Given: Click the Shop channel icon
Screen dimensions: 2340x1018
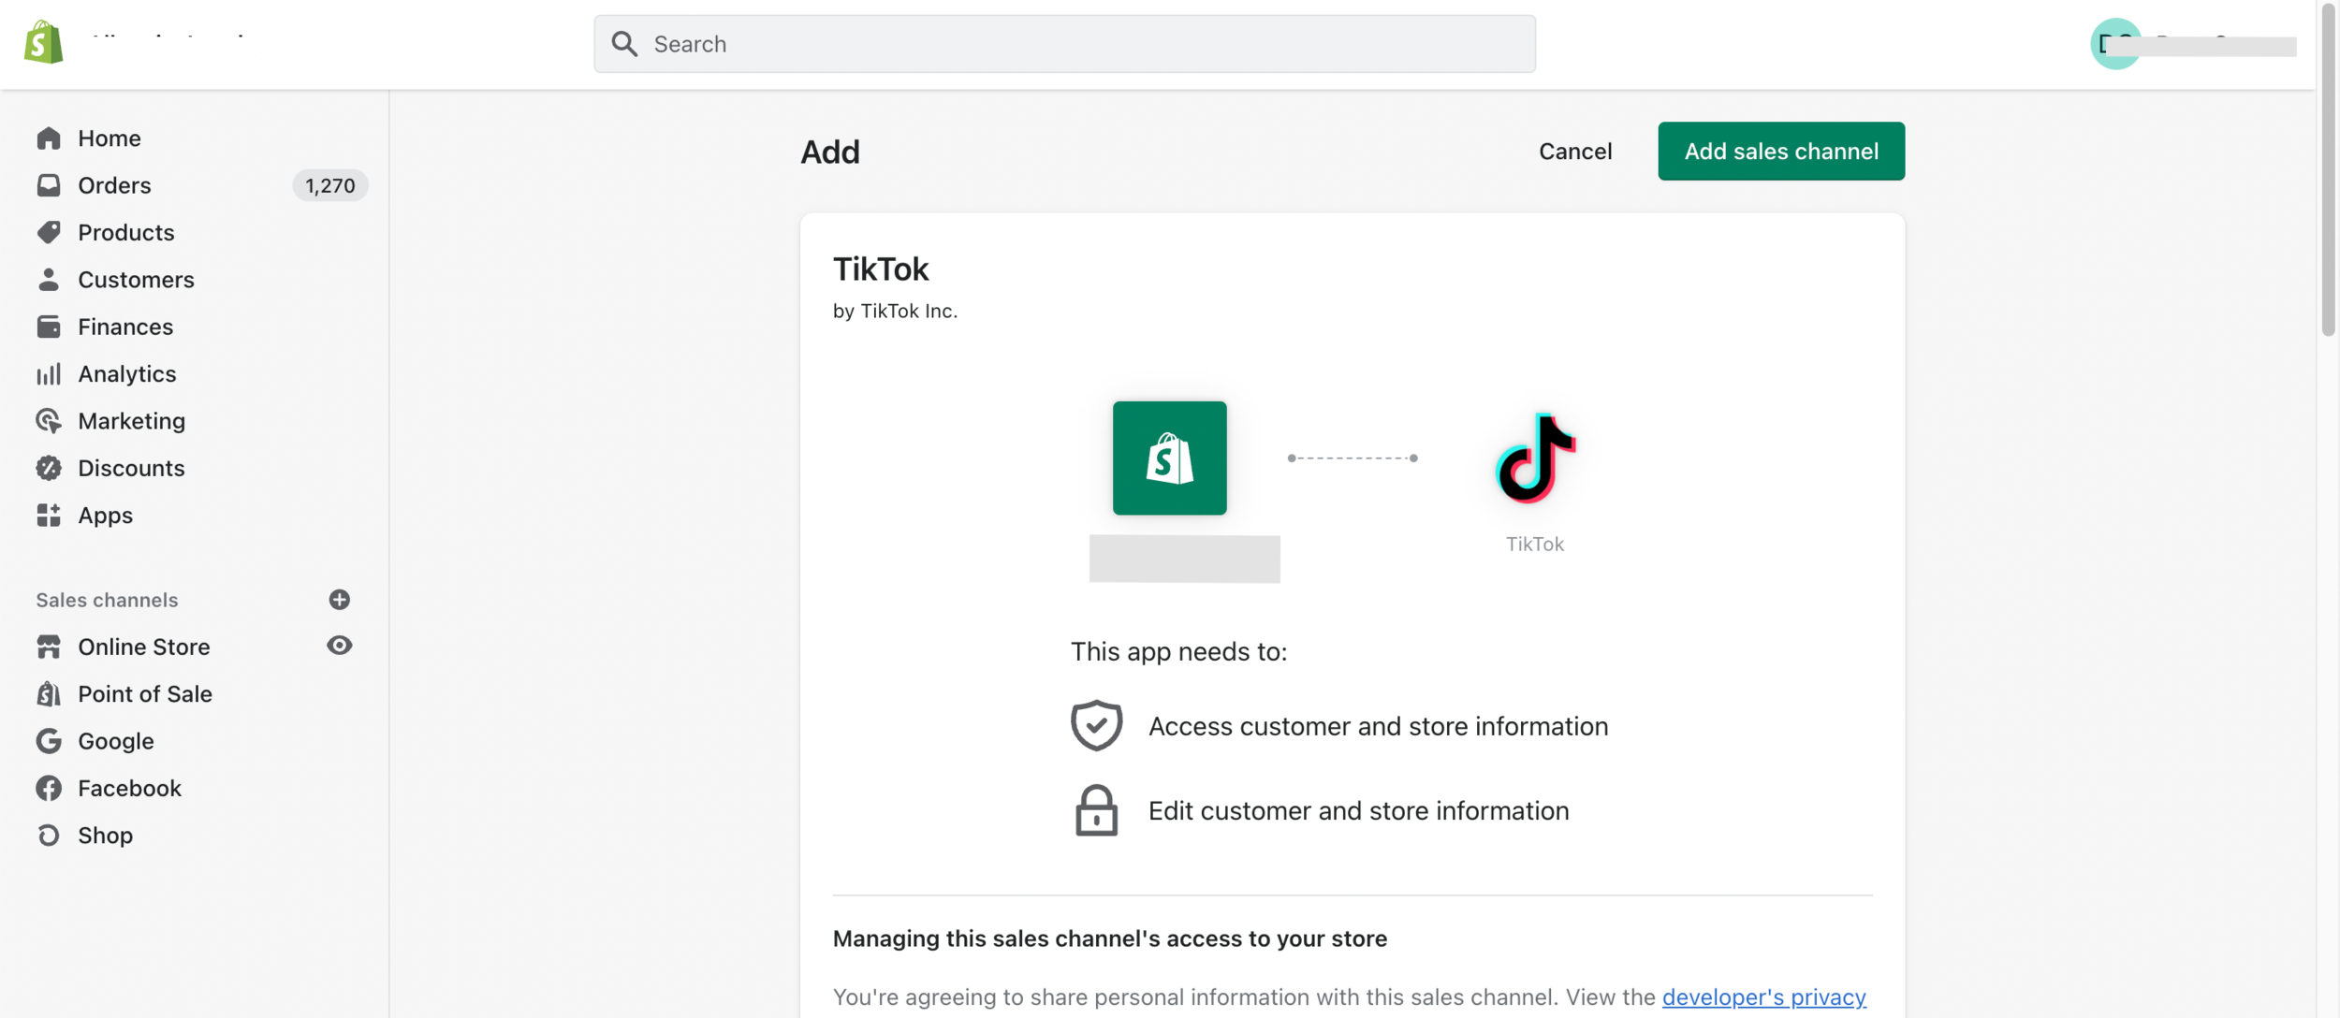Looking at the screenshot, I should (x=49, y=835).
